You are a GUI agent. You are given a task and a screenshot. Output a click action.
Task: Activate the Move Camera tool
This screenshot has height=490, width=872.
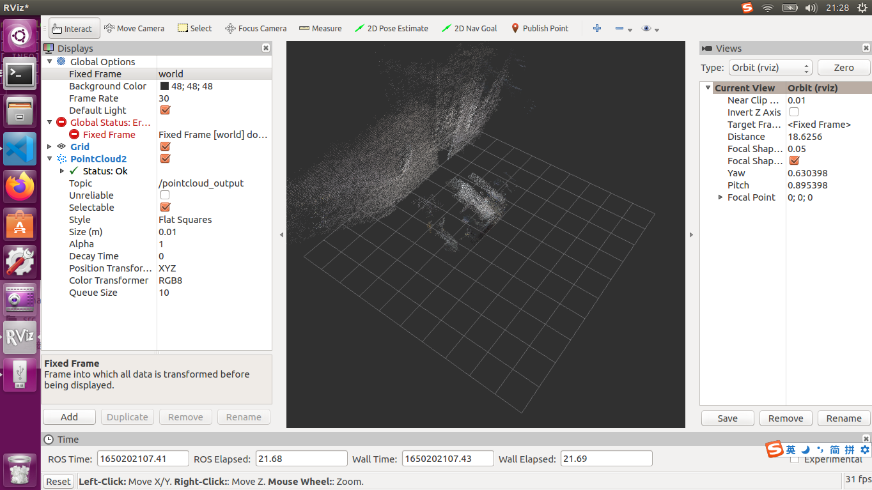(x=134, y=28)
